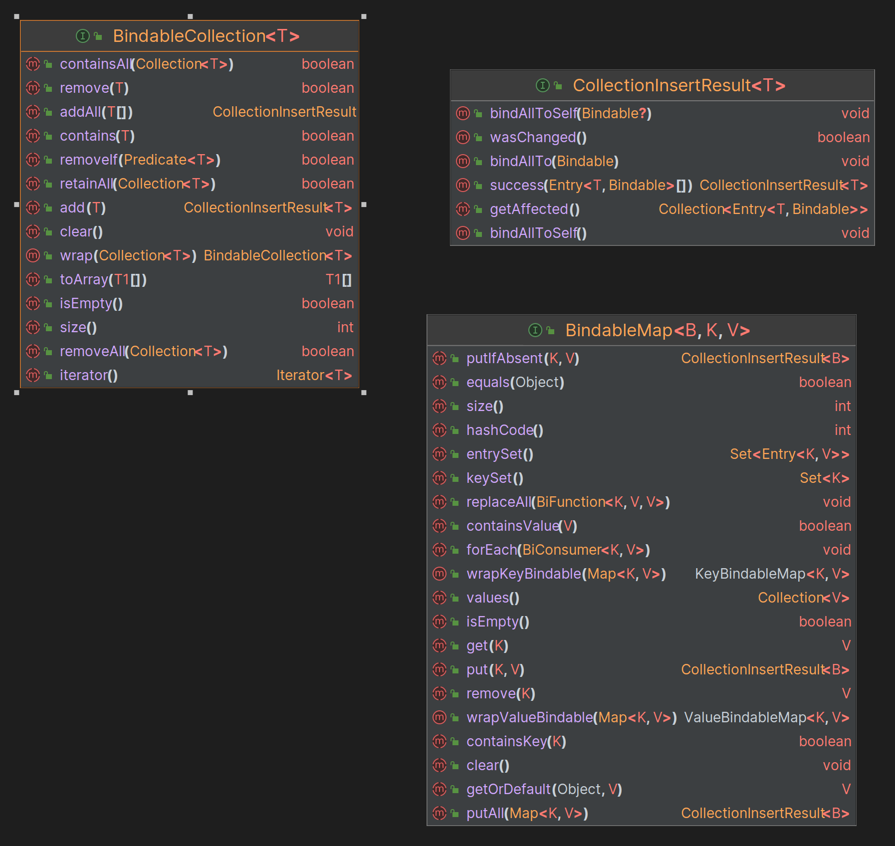Select the BindableMap<B, K, V> node title
This screenshot has height=846, width=895.
pos(658,330)
